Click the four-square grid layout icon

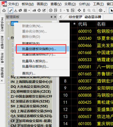(25, 10)
